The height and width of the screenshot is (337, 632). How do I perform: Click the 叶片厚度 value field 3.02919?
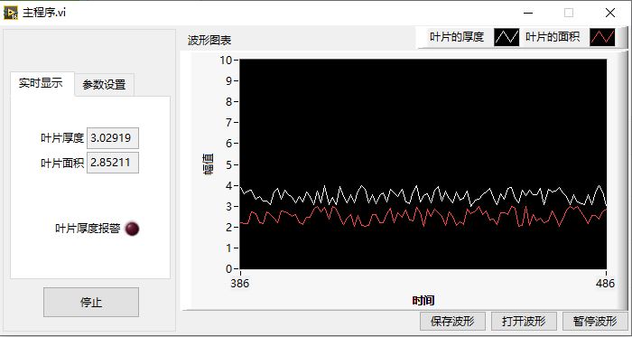tap(113, 138)
